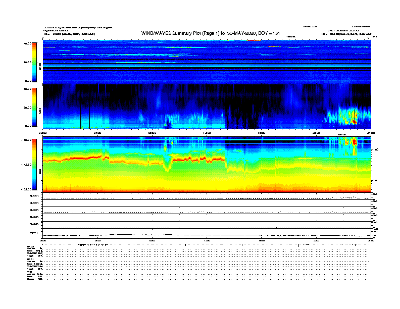The image size is (400, 309).
Task: Click the 10 frequency axis label
Action: pos(375,181)
